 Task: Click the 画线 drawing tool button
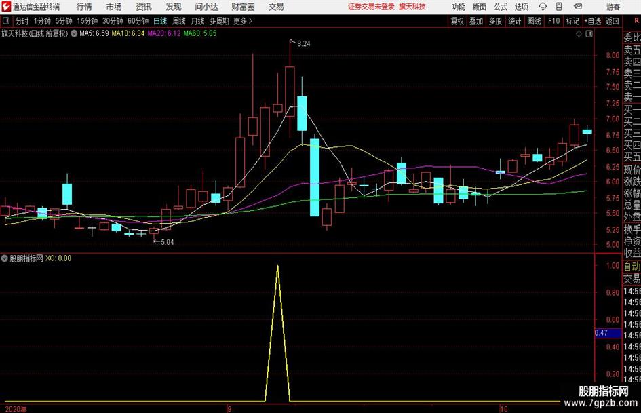(x=535, y=21)
